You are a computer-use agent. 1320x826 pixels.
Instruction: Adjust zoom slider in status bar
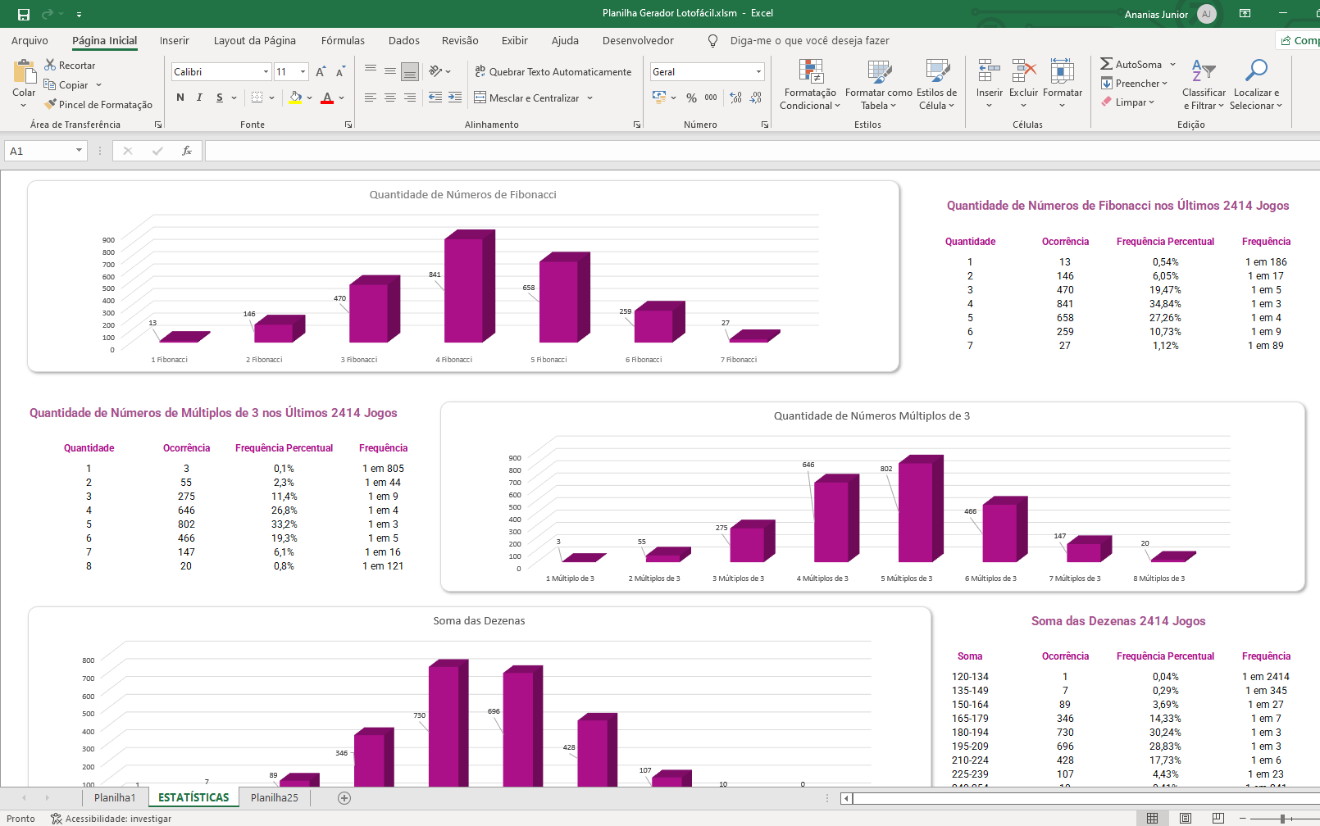(x=1282, y=819)
